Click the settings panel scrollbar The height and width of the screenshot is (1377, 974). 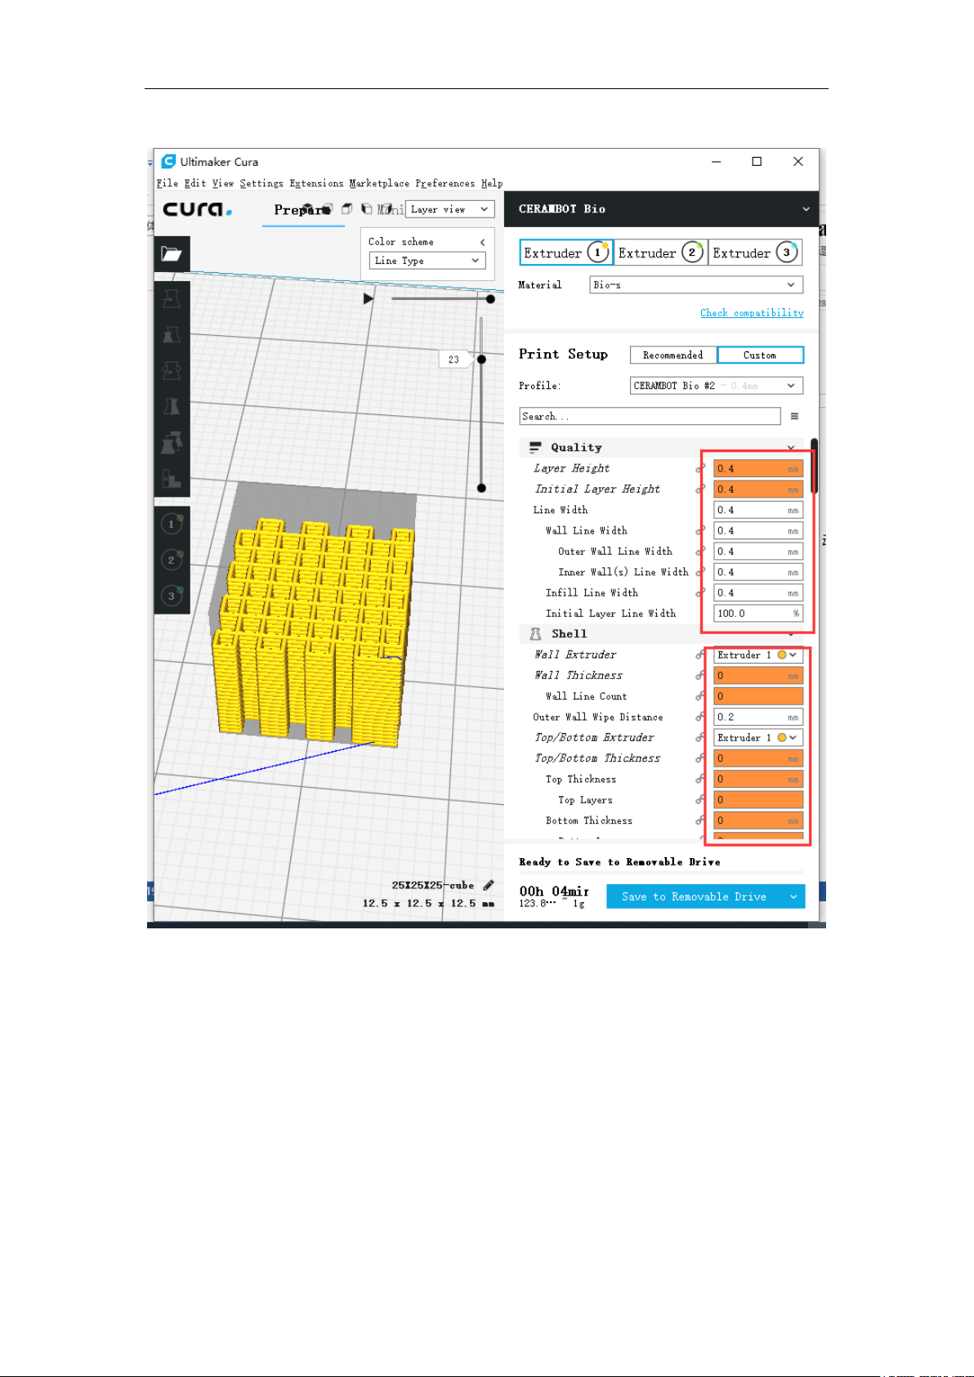(815, 466)
